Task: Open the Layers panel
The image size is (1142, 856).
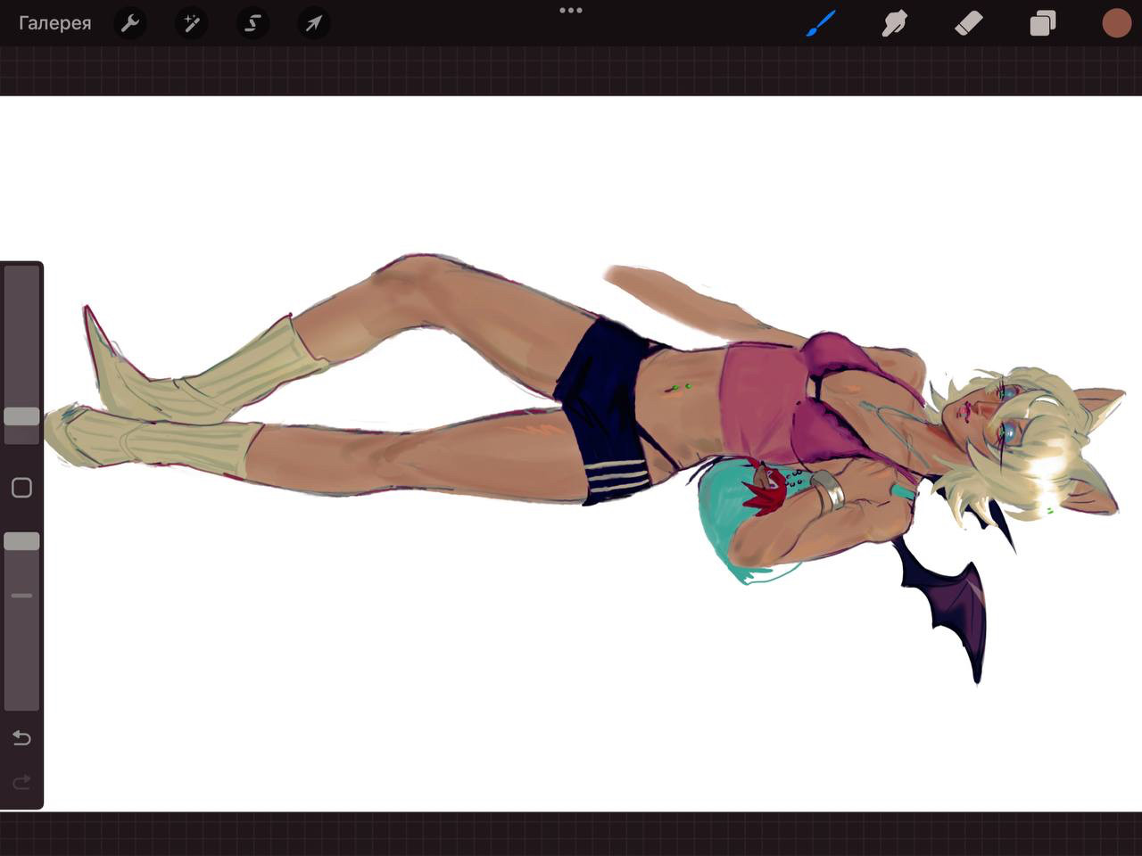Action: 1042,23
